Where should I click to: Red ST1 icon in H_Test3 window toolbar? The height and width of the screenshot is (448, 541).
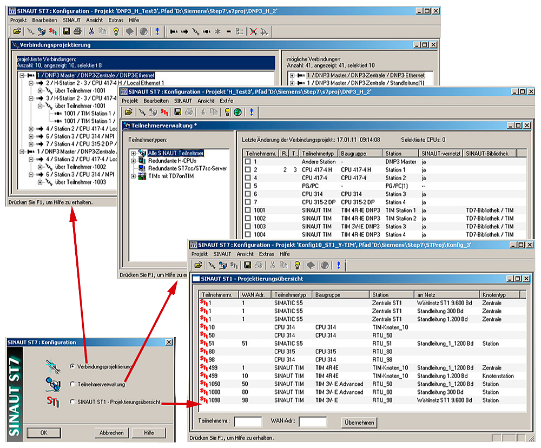pos(164,112)
